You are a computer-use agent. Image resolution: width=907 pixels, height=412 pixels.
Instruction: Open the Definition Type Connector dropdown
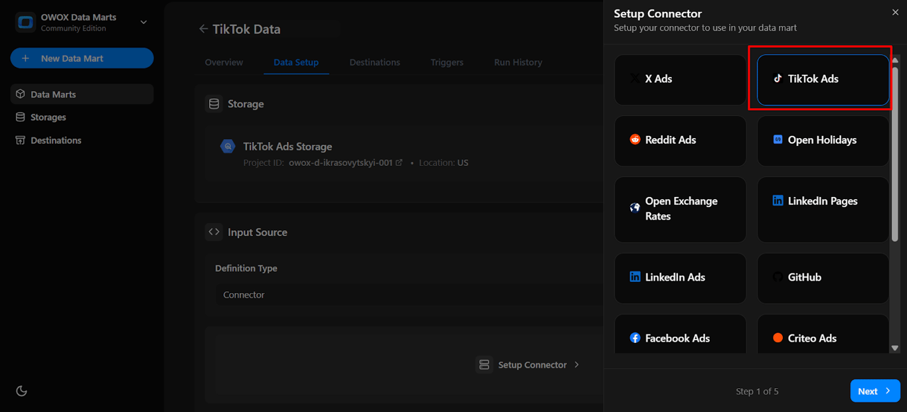pyautogui.click(x=408, y=295)
